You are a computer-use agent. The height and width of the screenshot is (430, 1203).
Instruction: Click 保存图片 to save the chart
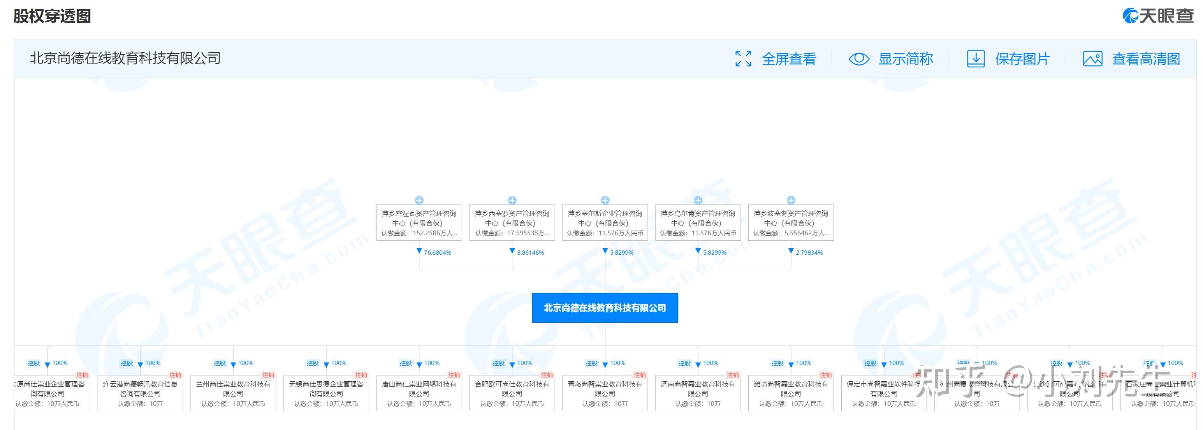(x=1022, y=59)
